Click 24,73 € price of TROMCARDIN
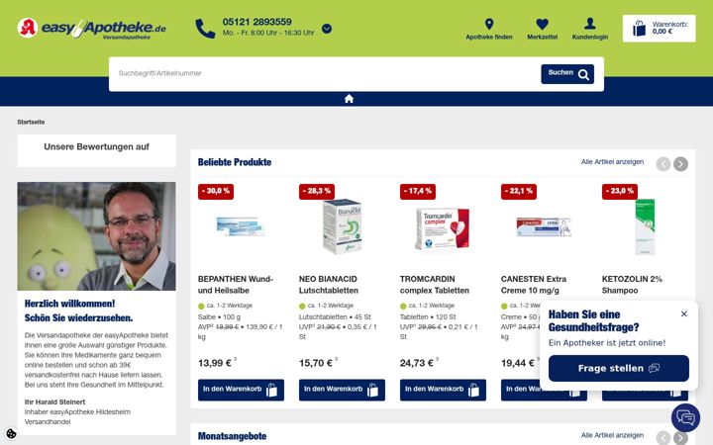713x445 pixels. point(417,363)
